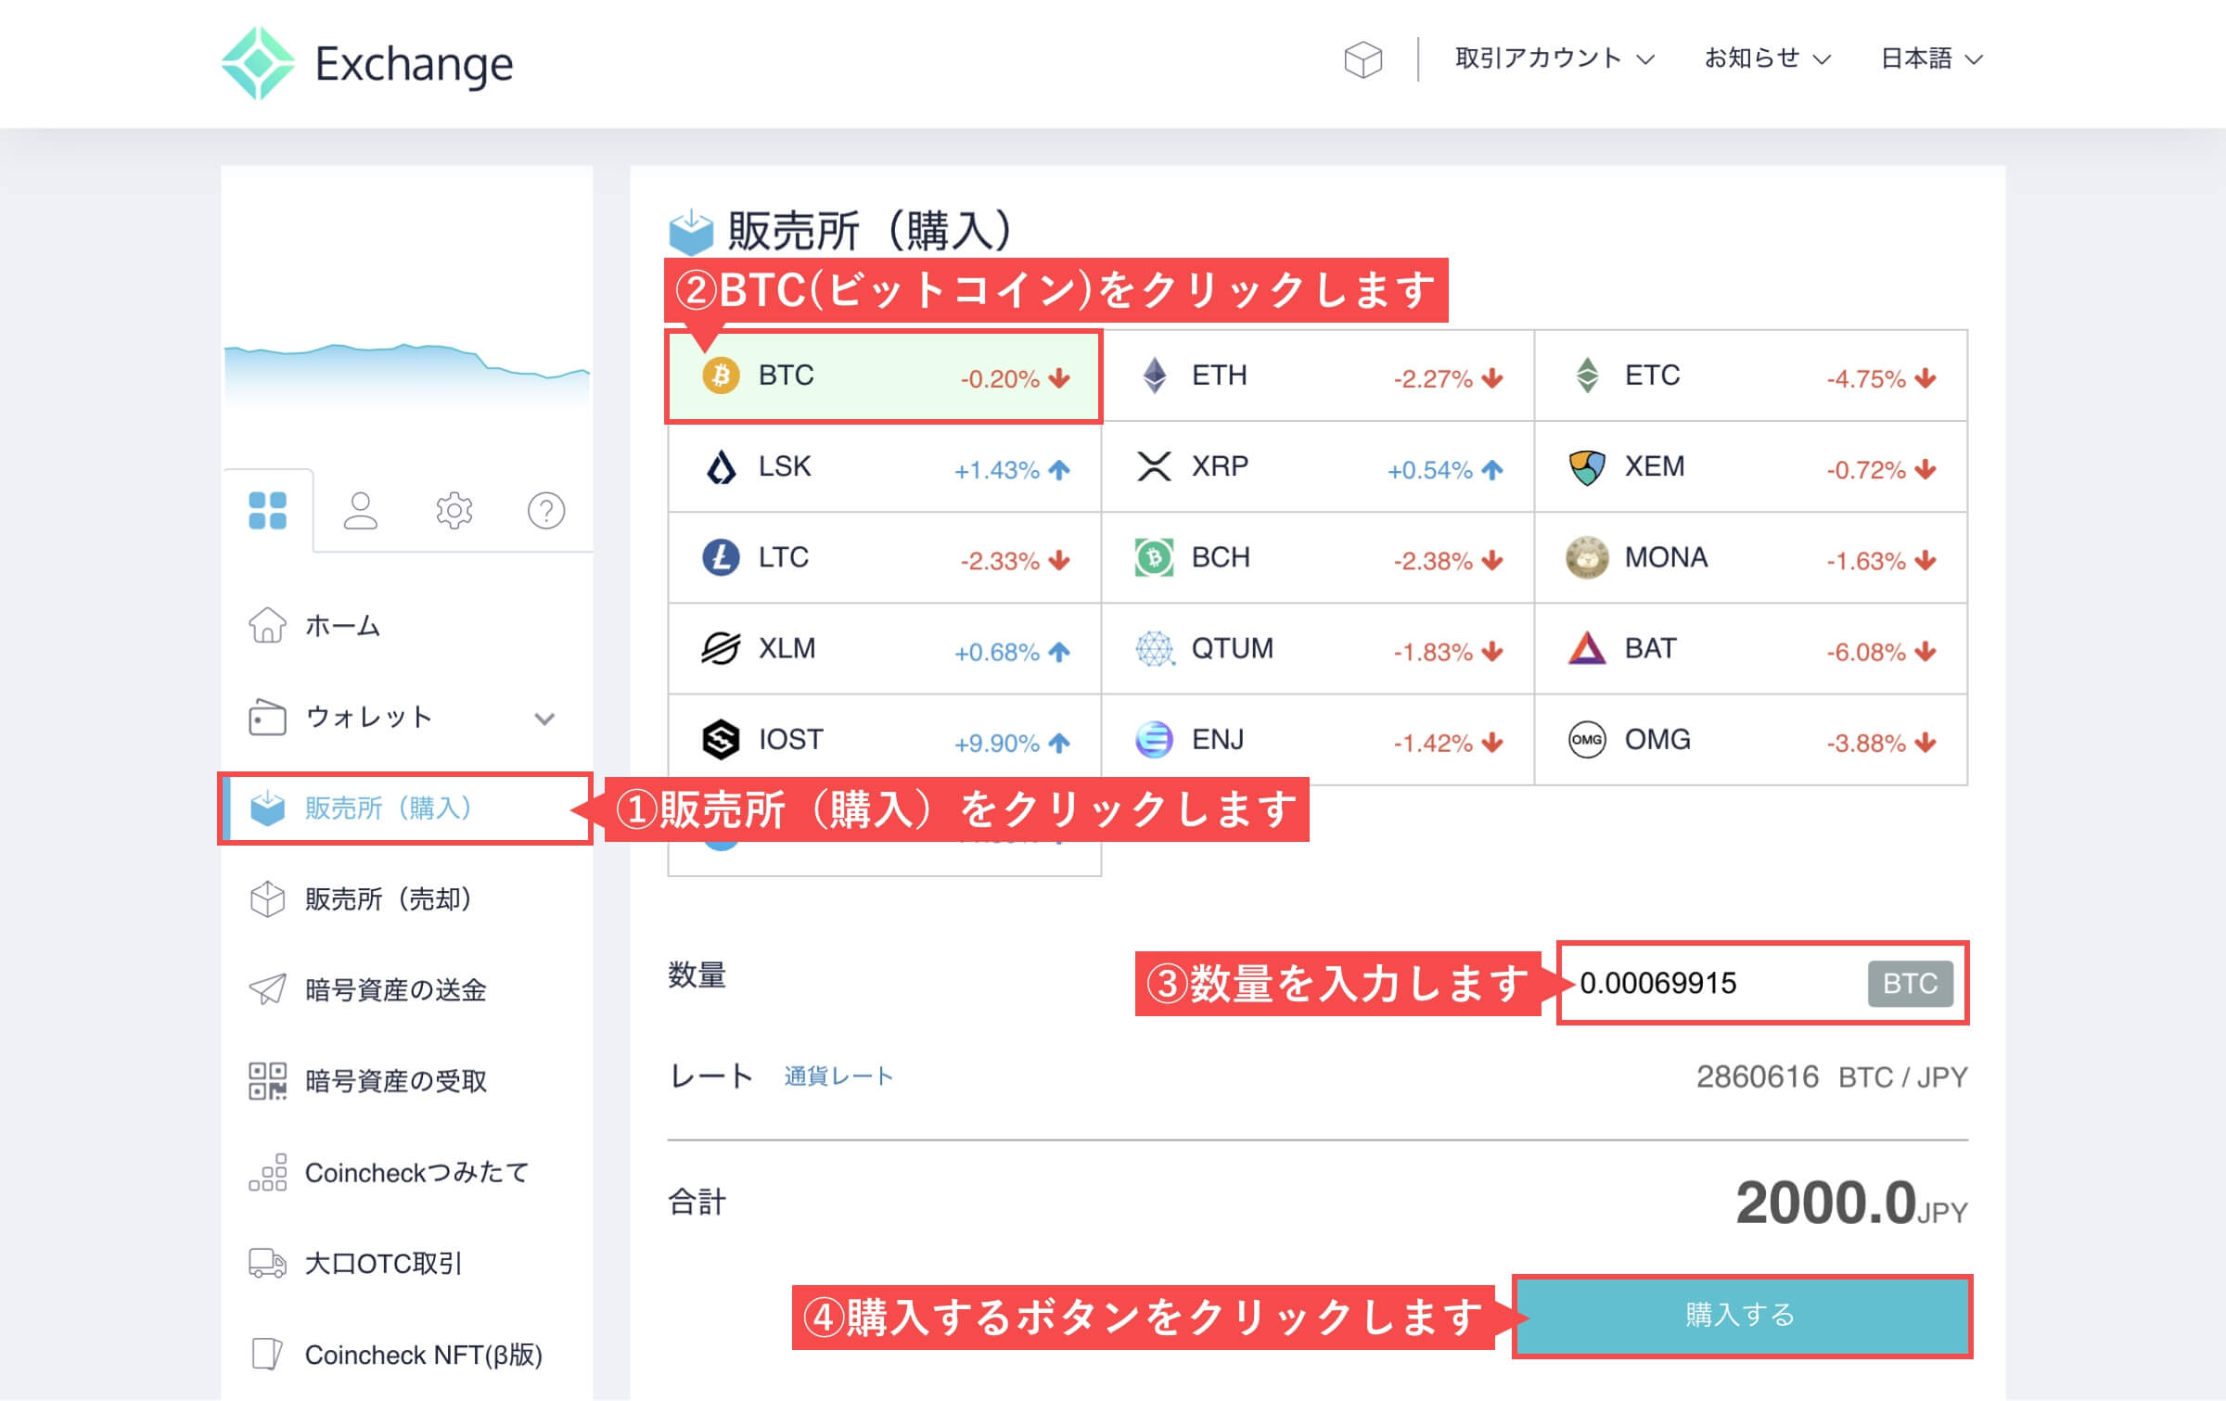Click the ENJ Enjin icon

pyautogui.click(x=1154, y=740)
